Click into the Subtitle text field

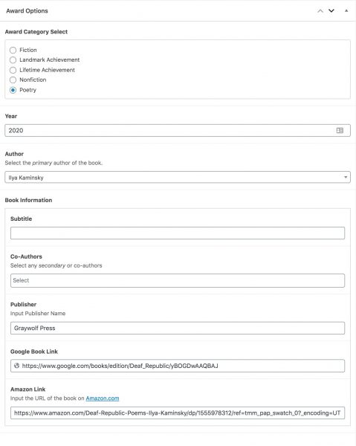click(178, 233)
